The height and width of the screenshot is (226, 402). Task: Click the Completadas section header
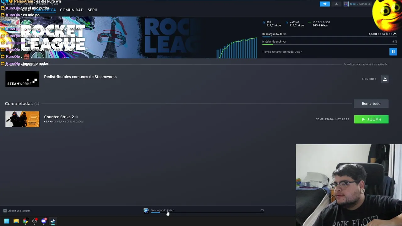[22, 104]
